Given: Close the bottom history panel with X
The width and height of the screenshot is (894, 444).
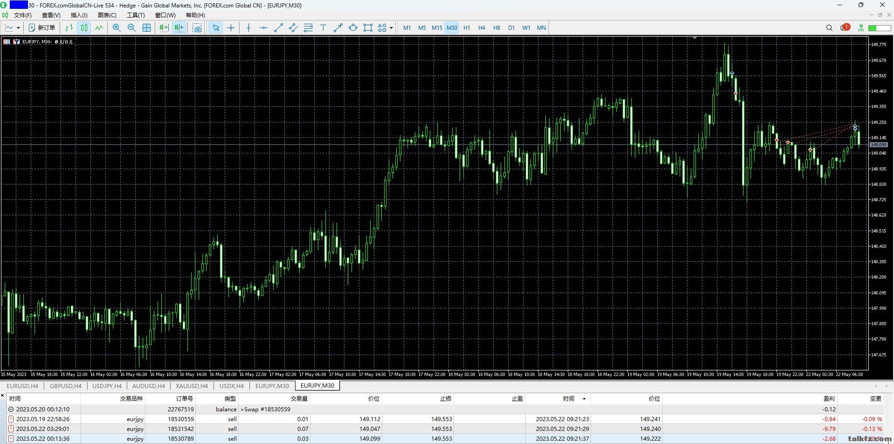Looking at the screenshot, I should click(2, 396).
